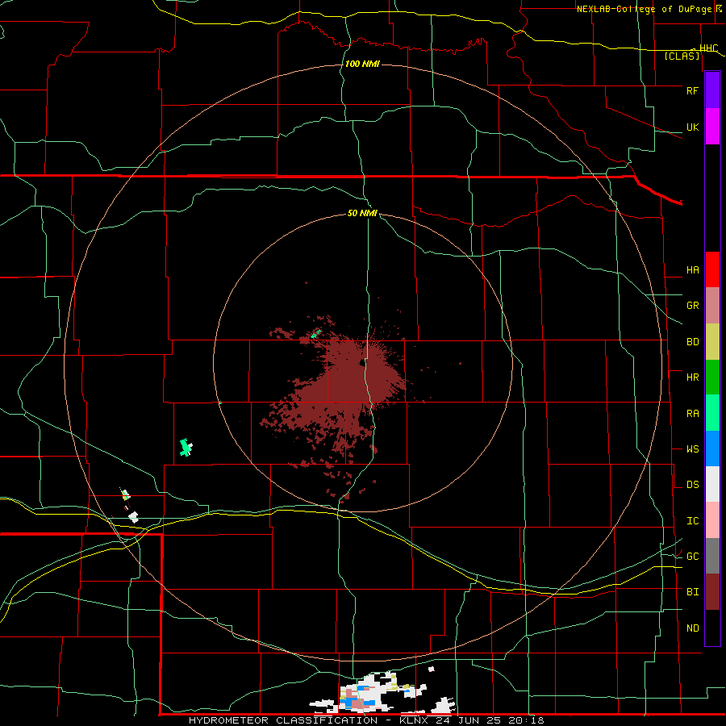The width and height of the screenshot is (726, 726).
Task: Click the '[CLAS]' label above the legend
Action: point(682,56)
